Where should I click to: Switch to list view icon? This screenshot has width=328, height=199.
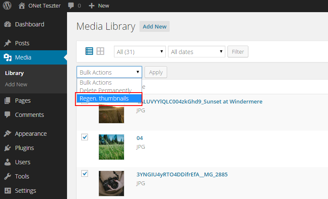[x=89, y=51]
